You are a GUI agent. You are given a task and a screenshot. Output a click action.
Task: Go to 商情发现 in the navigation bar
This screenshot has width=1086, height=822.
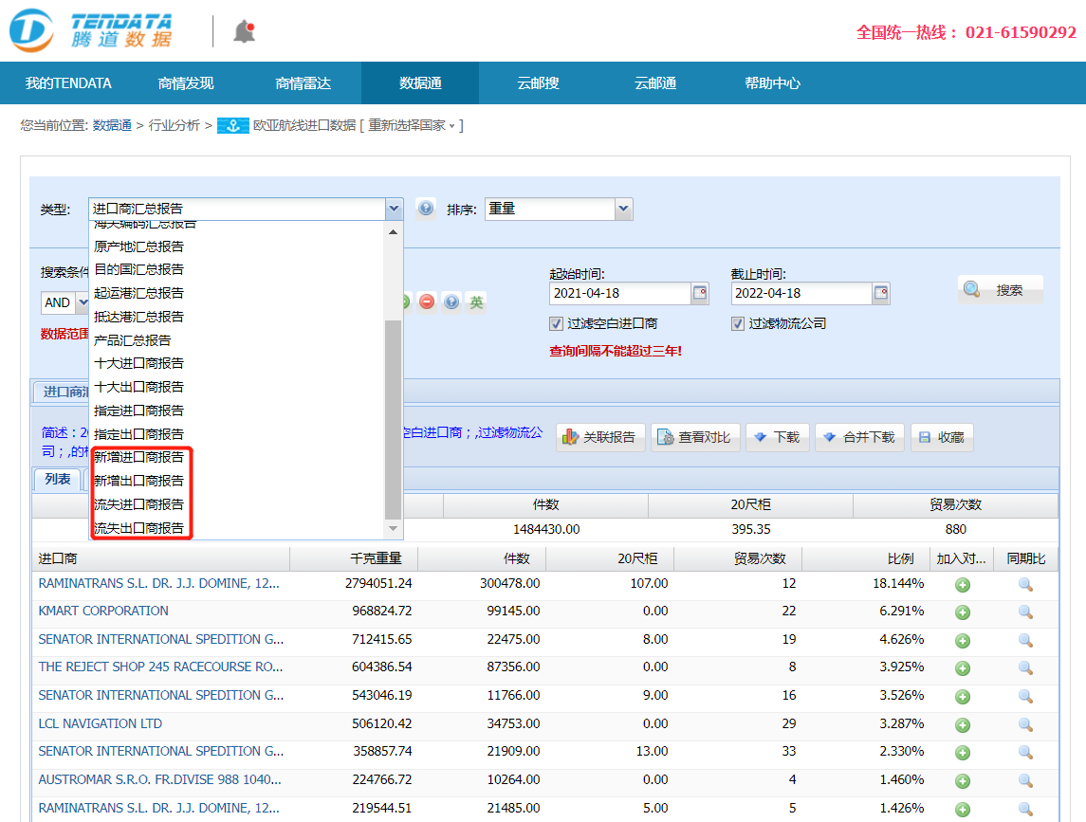click(186, 83)
